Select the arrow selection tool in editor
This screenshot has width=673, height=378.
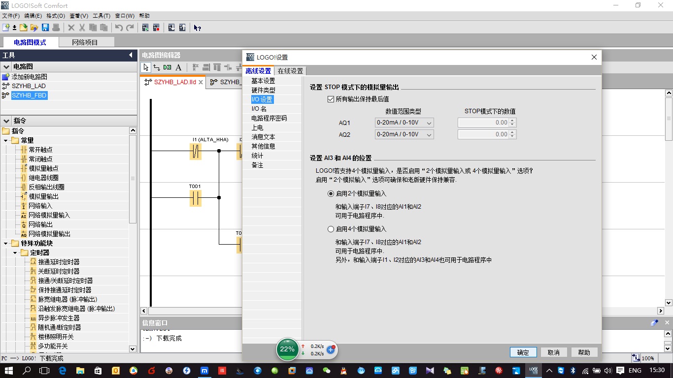[146, 67]
